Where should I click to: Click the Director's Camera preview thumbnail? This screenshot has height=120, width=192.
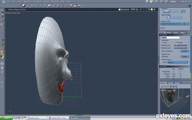pyautogui.click(x=175, y=101)
